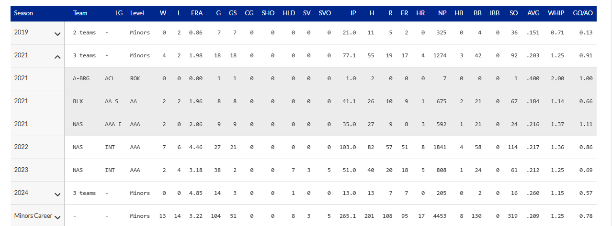Expand the 2024 season row chevron
Screen dimensions: 612x226
coord(57,194)
